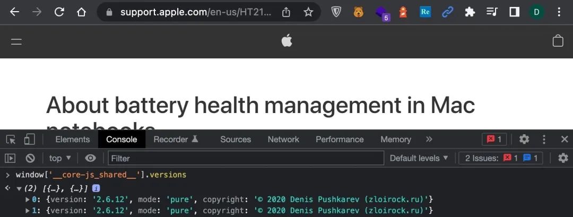573x217 pixels.
Task: Click the console Filter input field
Action: coord(246,158)
